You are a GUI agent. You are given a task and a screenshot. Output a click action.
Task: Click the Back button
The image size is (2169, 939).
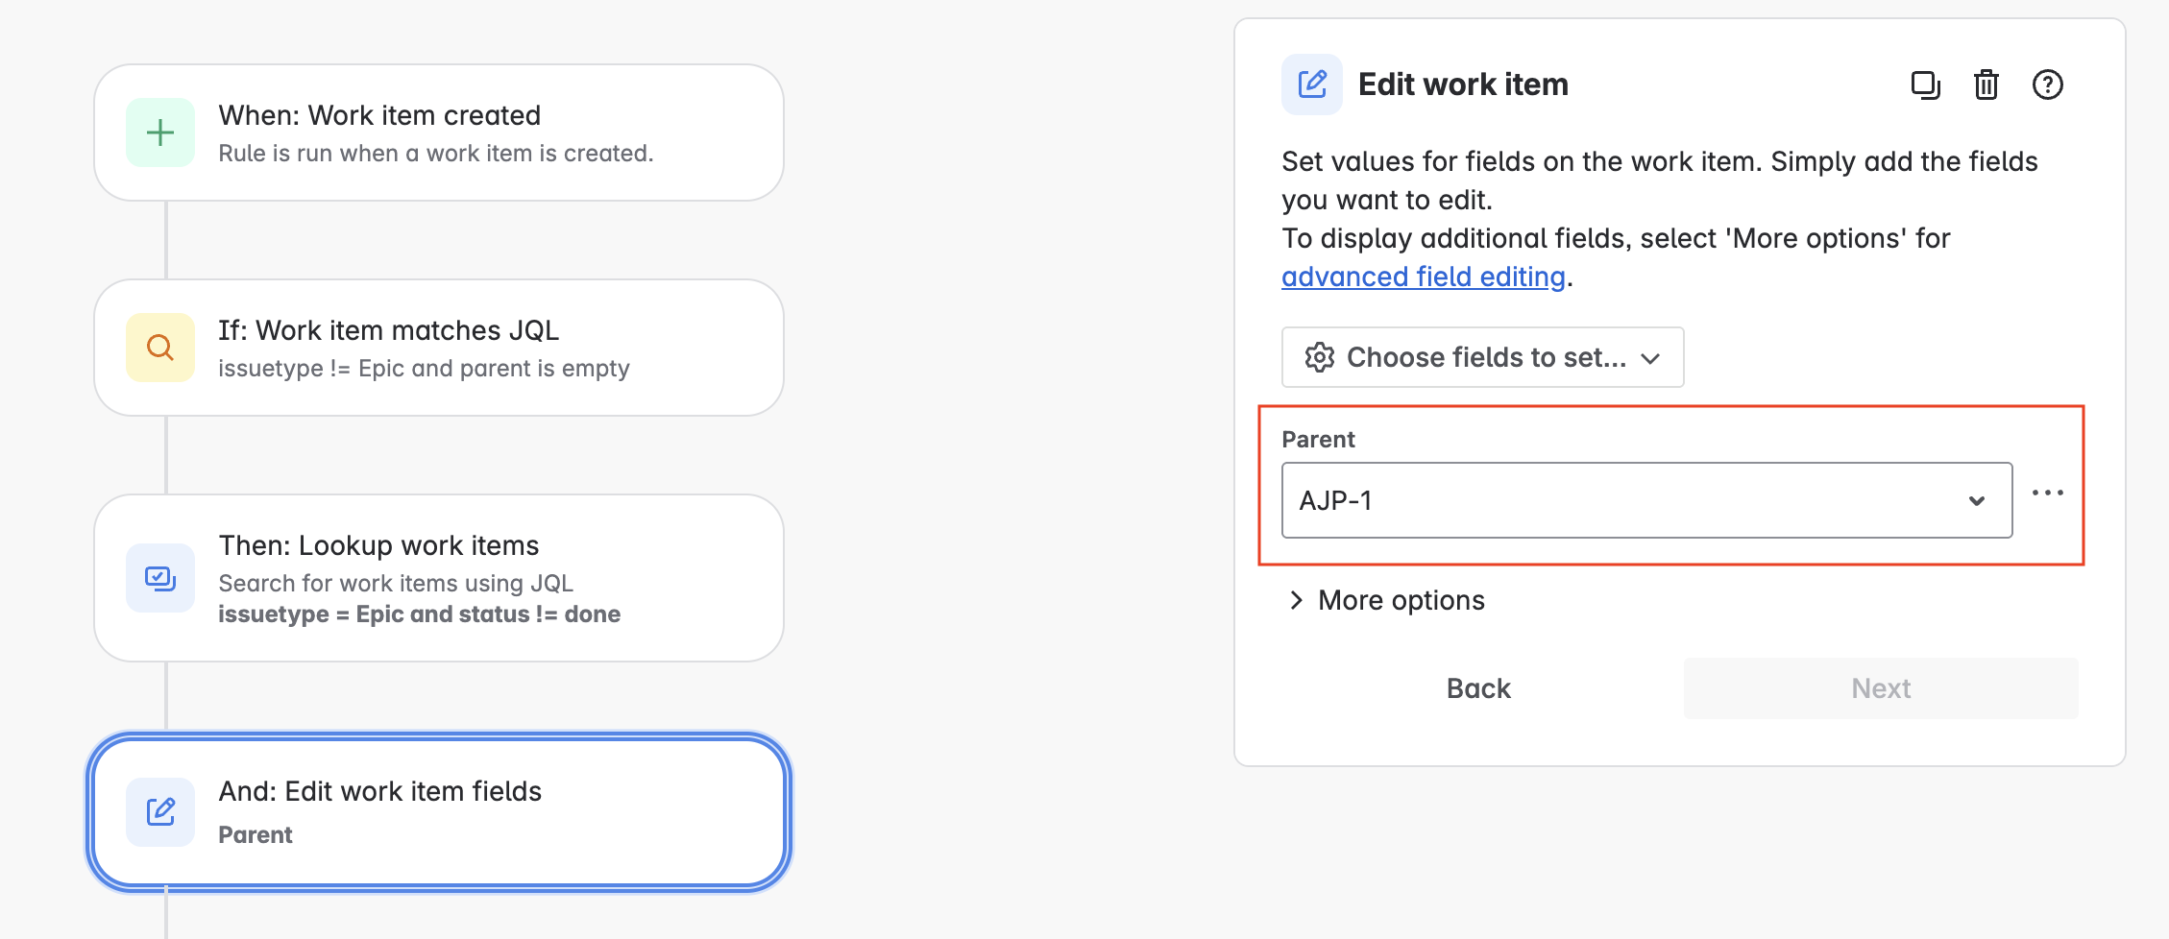point(1477,687)
